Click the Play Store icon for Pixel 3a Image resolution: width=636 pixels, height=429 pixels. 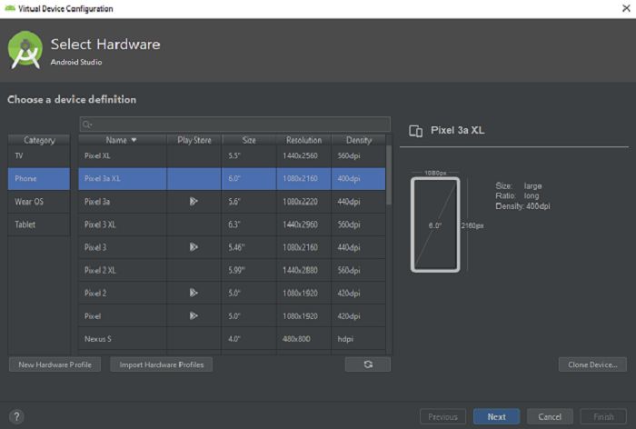click(x=194, y=201)
